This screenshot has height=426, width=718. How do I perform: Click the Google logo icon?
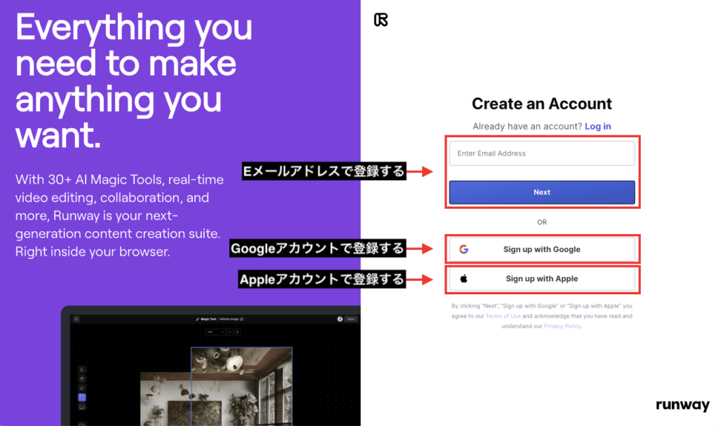click(x=464, y=249)
